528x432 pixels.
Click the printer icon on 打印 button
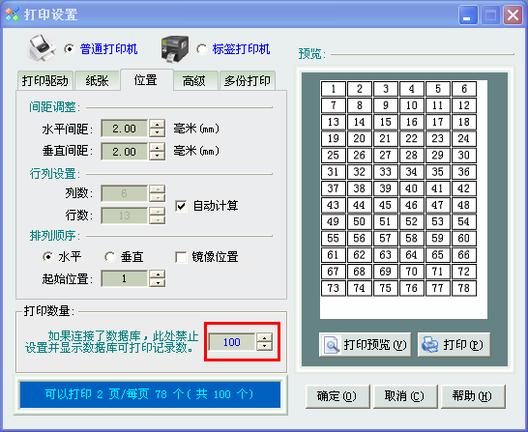point(430,344)
